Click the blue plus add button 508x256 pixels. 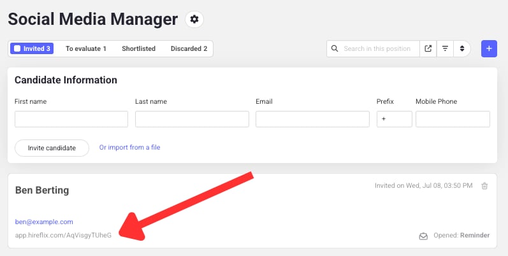click(x=489, y=48)
